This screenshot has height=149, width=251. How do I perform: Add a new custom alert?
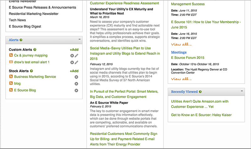[74, 50]
